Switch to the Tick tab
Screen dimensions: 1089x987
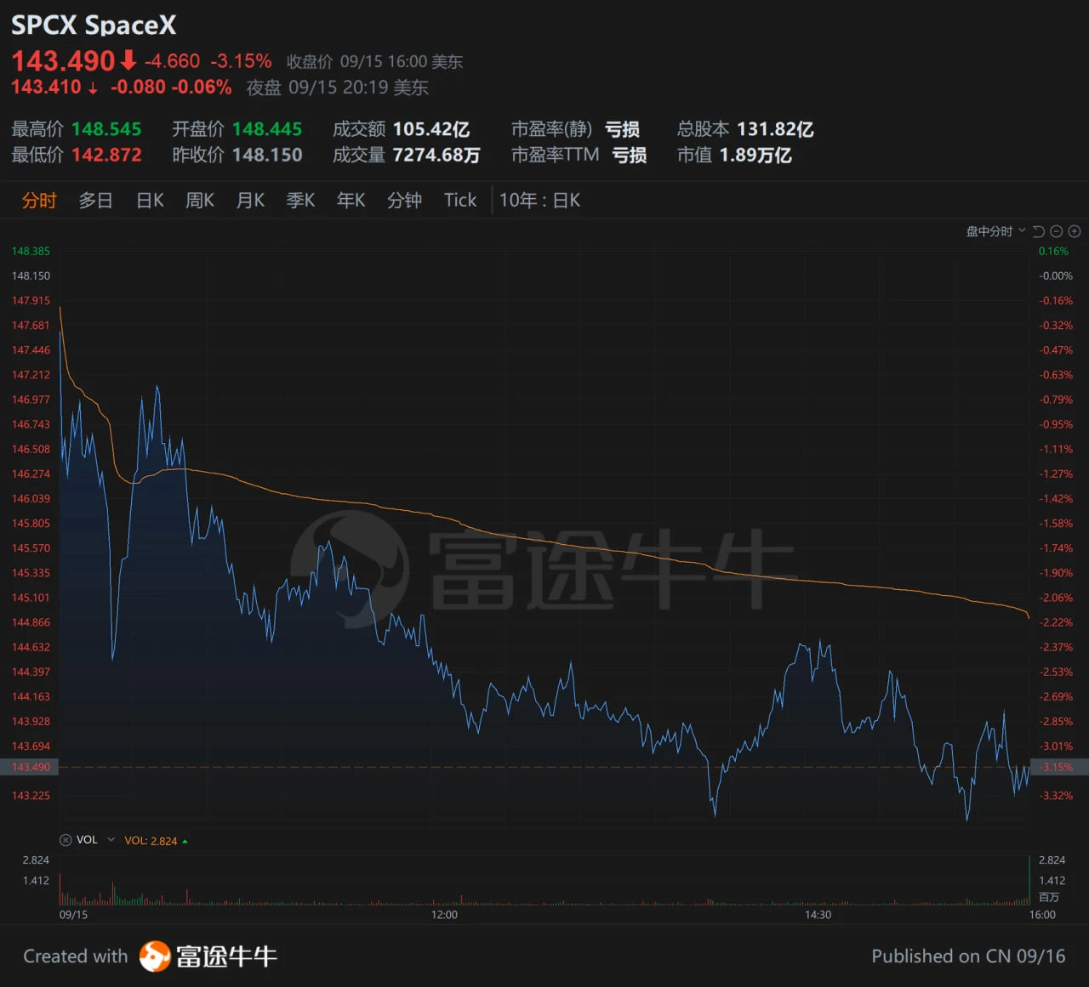pyautogui.click(x=460, y=201)
